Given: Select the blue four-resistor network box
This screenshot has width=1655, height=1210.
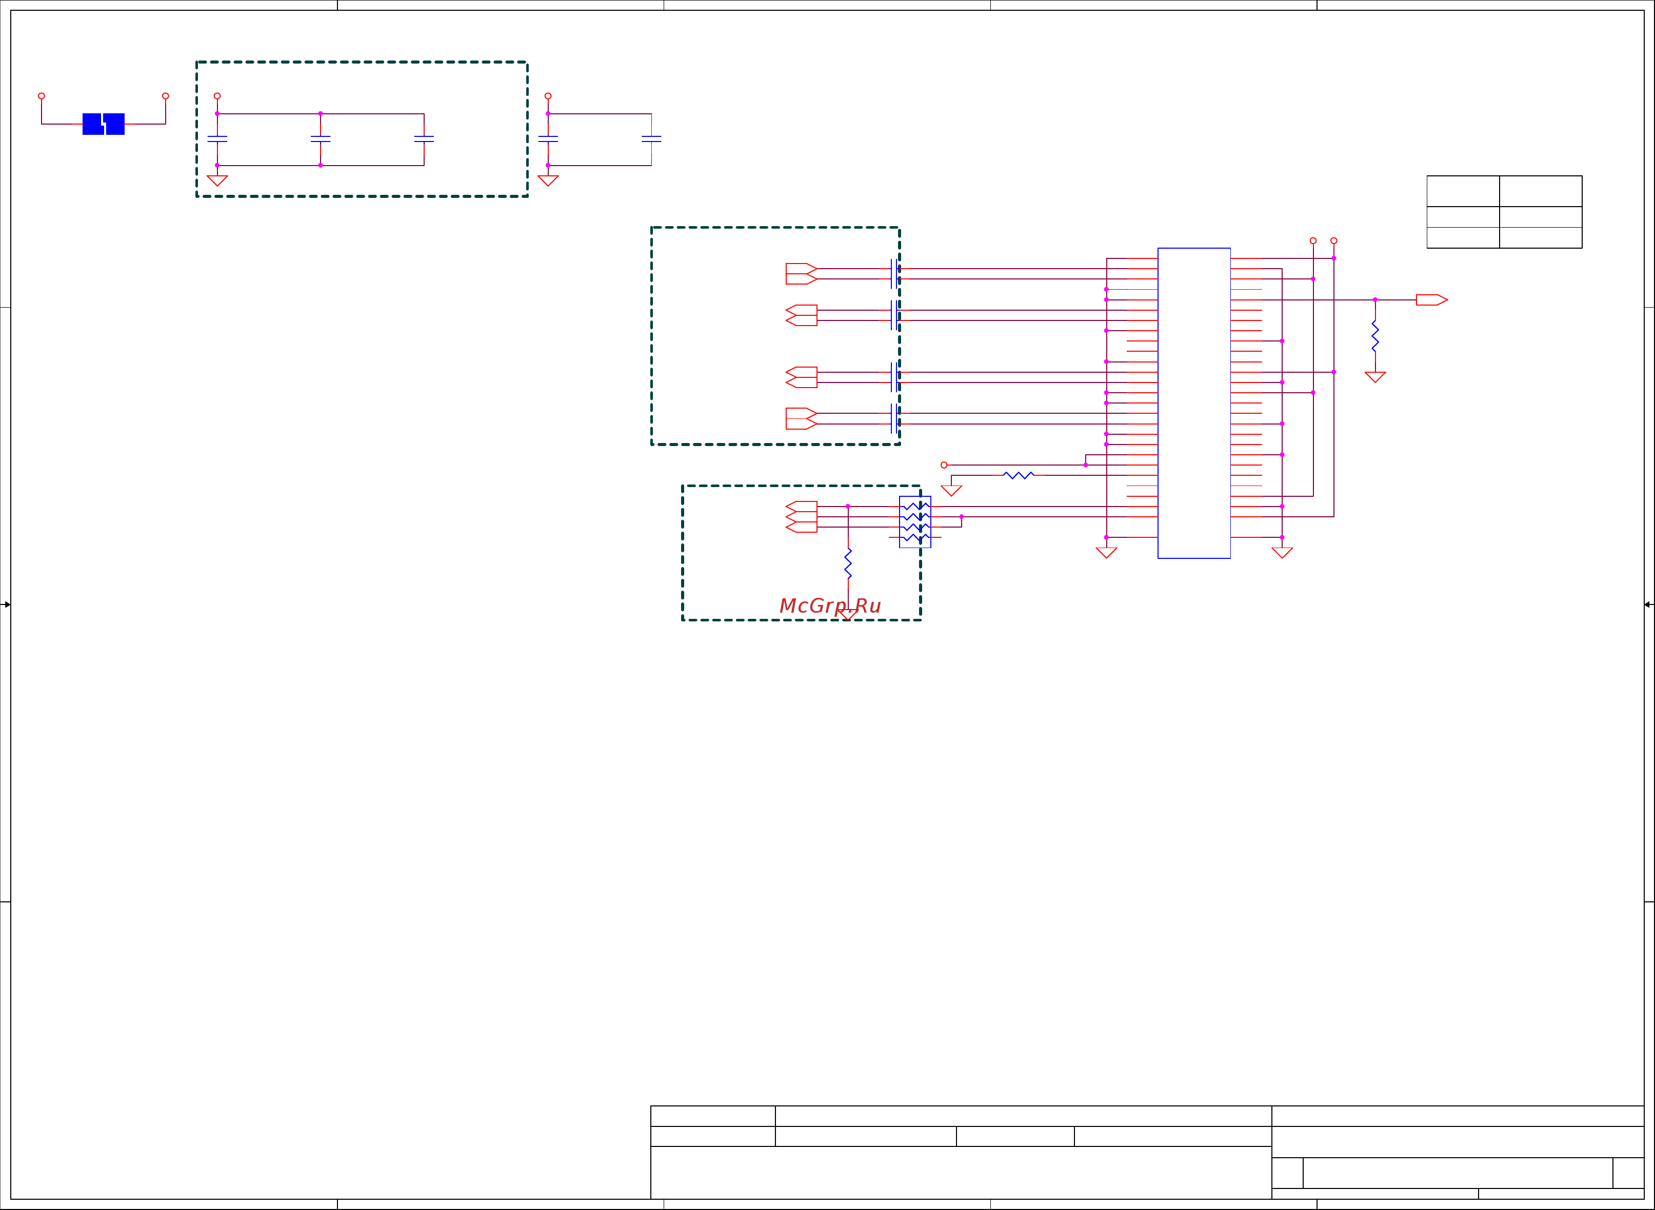Looking at the screenshot, I should [914, 521].
